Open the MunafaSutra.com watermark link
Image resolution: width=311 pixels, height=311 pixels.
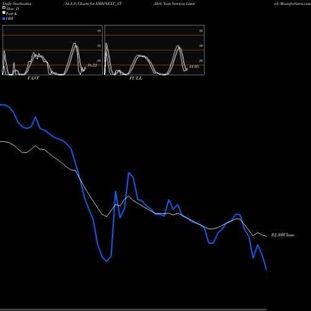295,4
